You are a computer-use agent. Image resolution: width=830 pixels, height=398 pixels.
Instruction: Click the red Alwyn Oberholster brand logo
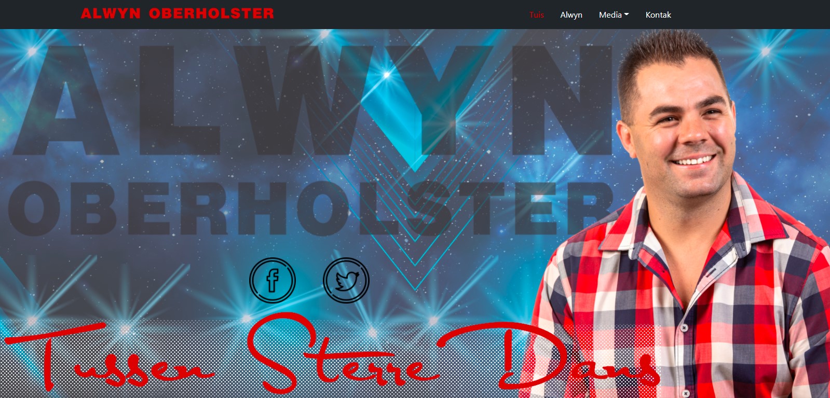click(x=178, y=13)
